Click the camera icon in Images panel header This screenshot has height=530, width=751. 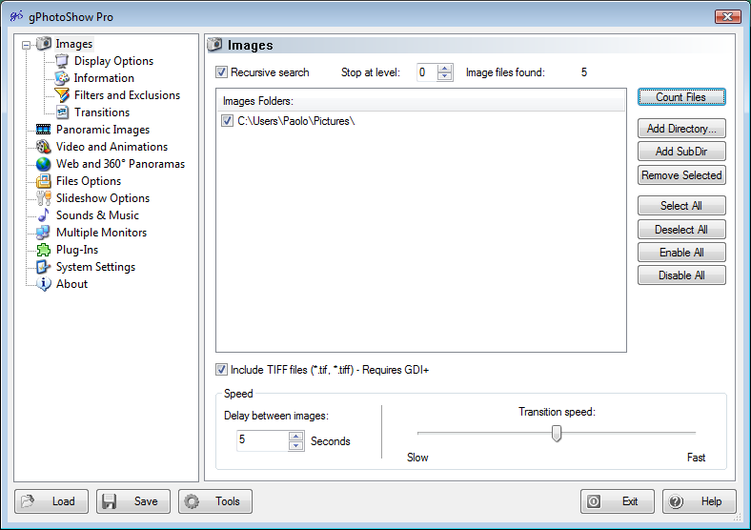point(215,44)
